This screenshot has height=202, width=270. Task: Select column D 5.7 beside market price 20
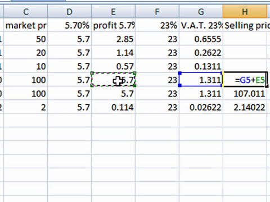[70, 53]
